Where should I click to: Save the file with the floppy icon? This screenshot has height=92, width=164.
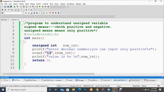[8, 7]
